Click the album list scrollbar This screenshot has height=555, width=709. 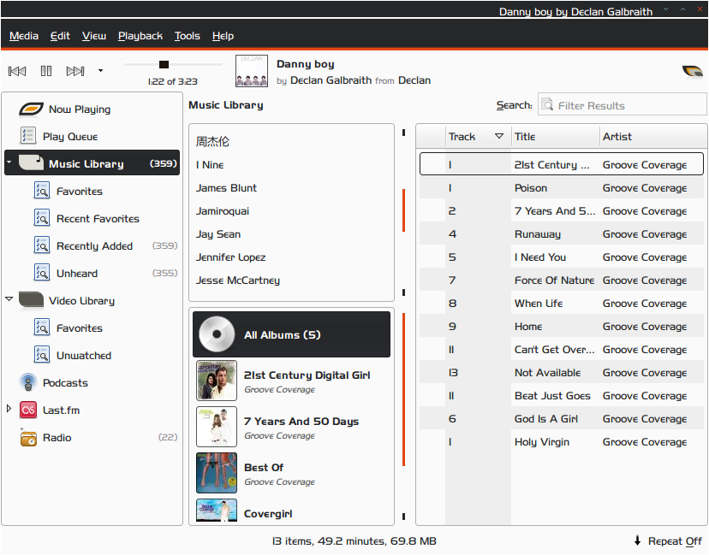403,389
